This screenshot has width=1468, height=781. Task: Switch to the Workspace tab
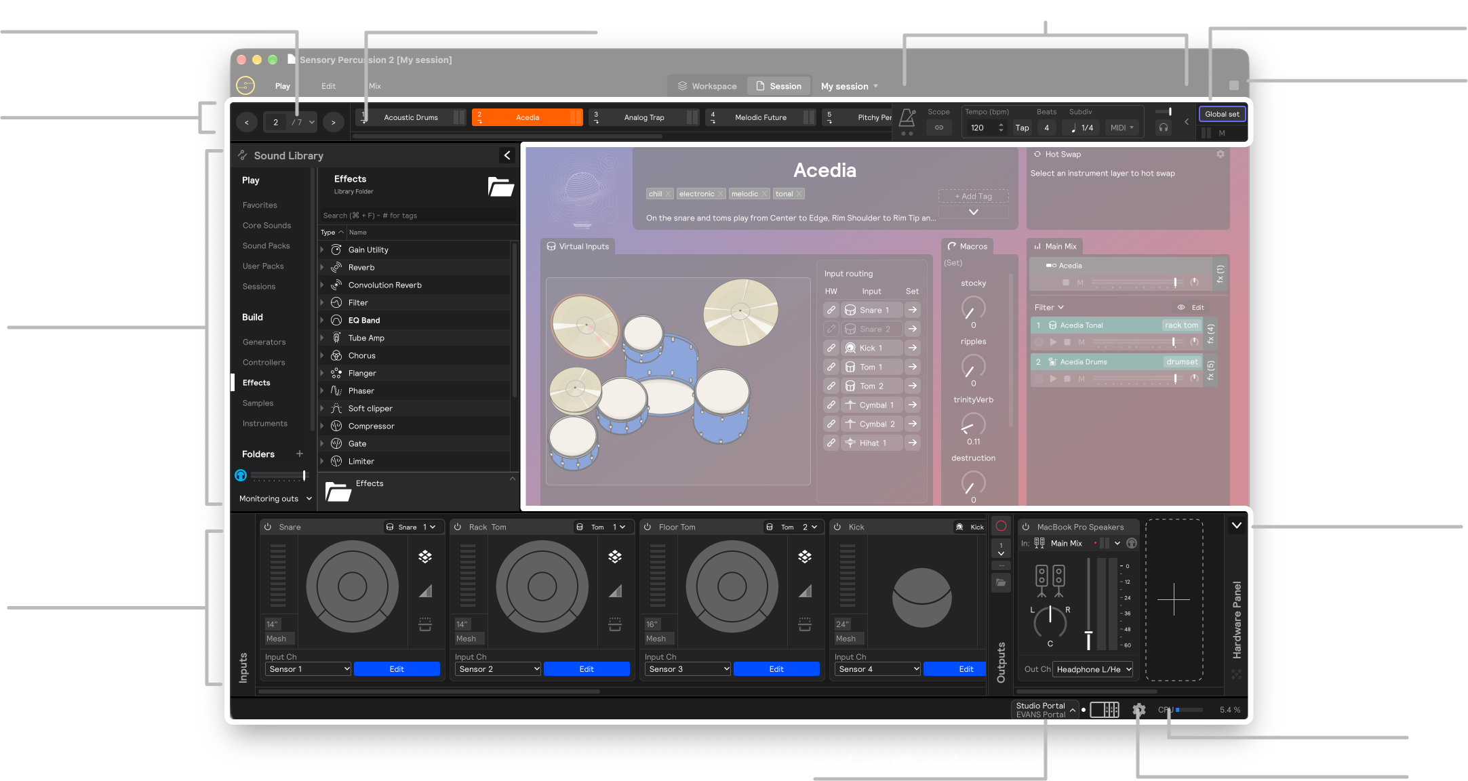(707, 86)
